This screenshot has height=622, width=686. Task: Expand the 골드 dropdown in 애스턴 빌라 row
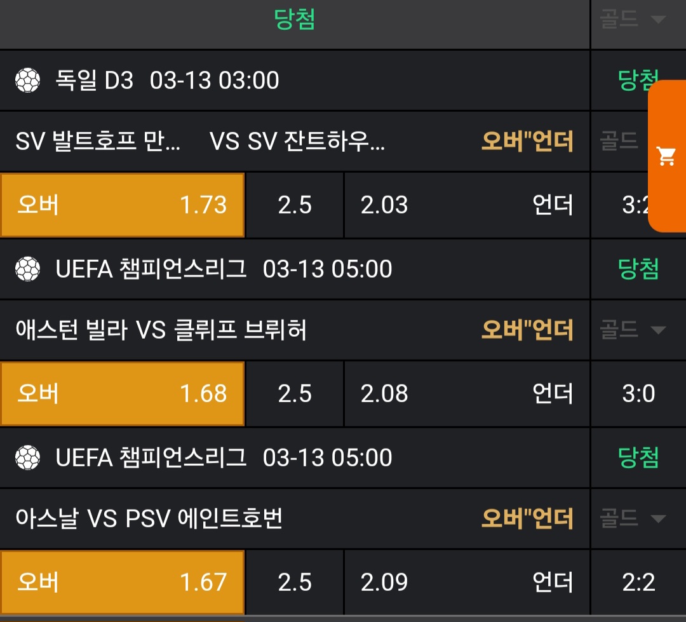coord(633,330)
